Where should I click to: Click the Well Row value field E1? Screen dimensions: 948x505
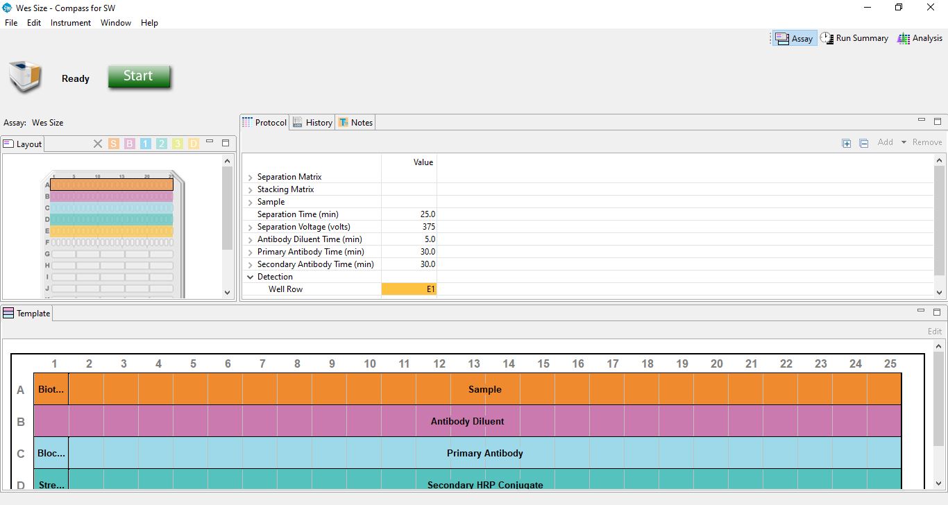(409, 289)
